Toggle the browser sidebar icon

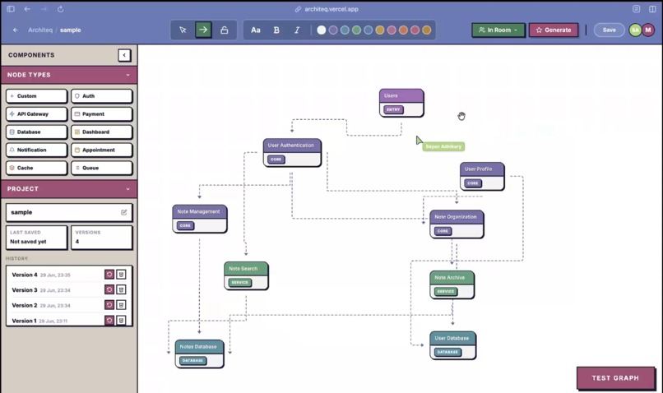11,9
